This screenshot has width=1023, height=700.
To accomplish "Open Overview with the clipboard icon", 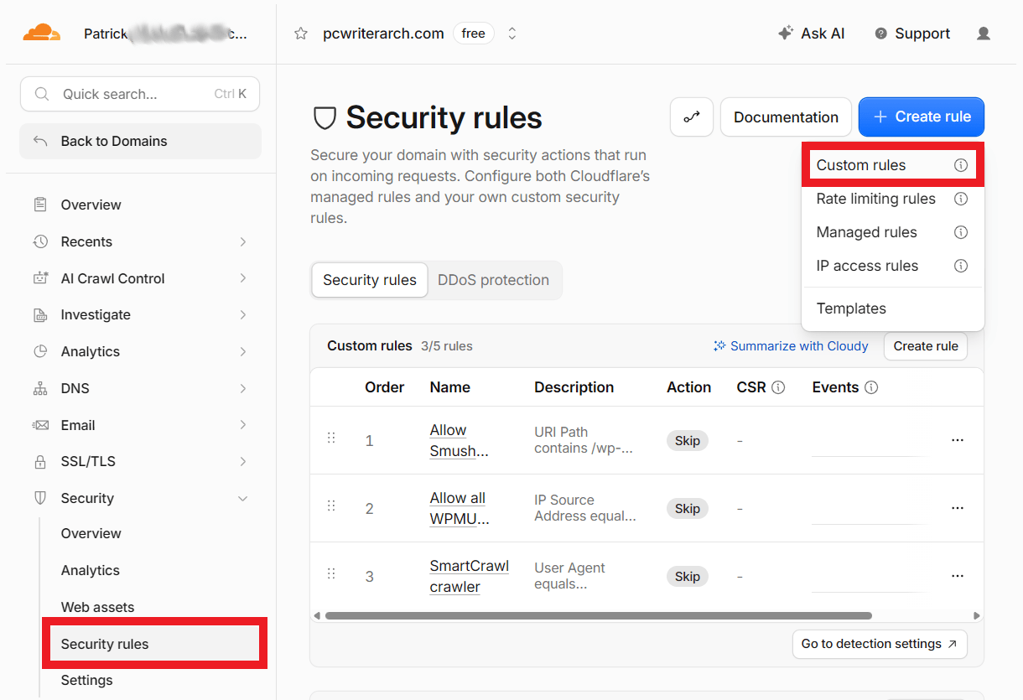I will (x=40, y=205).
